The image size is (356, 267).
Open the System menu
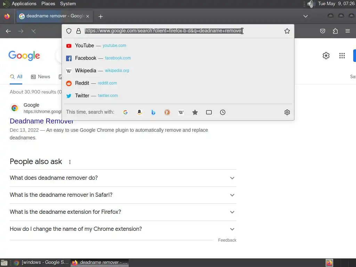[68, 3]
